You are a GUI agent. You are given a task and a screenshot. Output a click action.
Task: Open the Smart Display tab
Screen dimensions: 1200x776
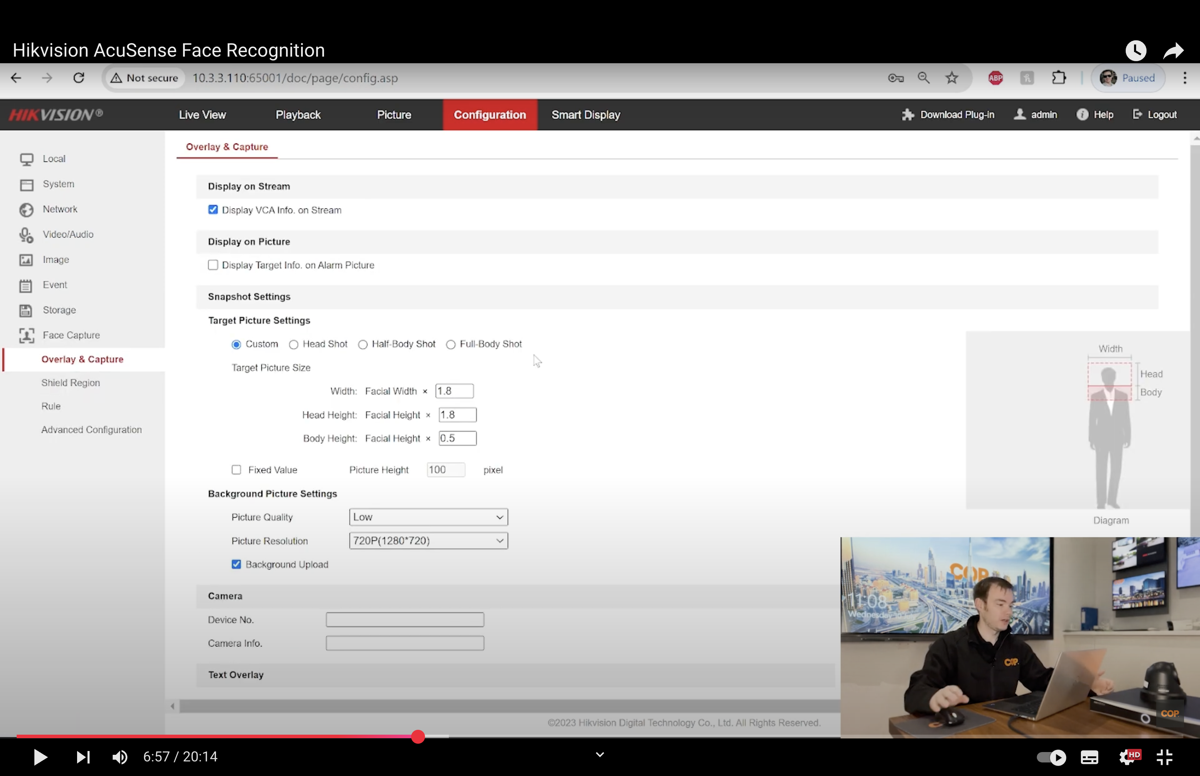pyautogui.click(x=586, y=115)
